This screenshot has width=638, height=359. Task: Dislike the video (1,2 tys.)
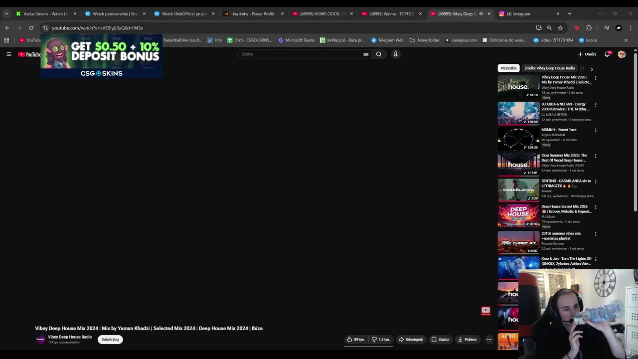coord(381,340)
